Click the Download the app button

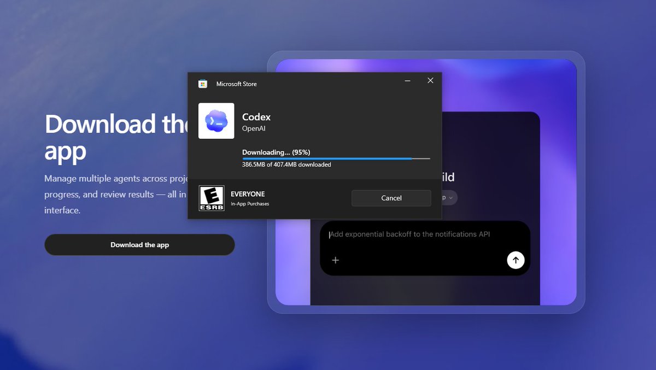click(139, 245)
